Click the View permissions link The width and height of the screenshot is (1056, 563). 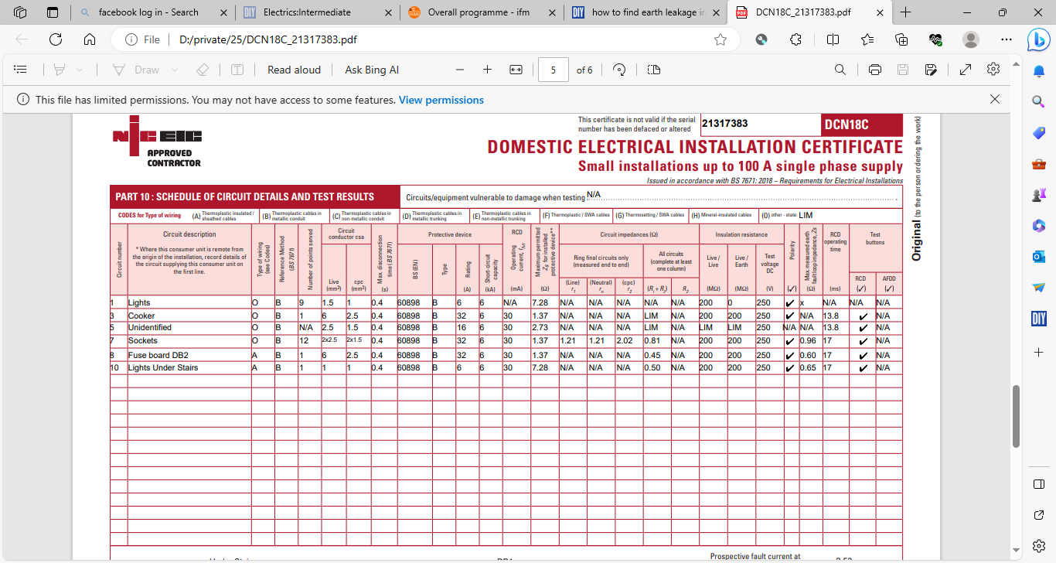point(441,100)
